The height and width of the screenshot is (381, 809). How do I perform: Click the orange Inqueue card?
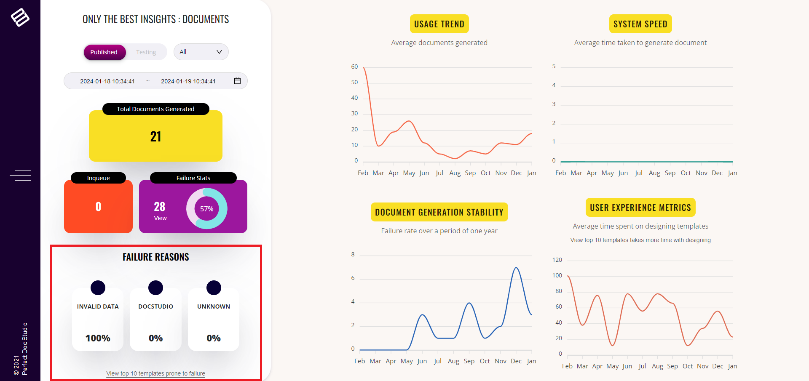pyautogui.click(x=98, y=206)
